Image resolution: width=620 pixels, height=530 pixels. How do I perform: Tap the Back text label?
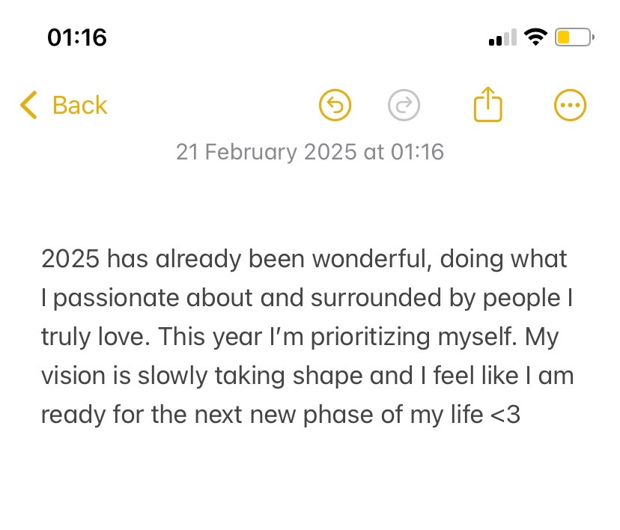[79, 106]
